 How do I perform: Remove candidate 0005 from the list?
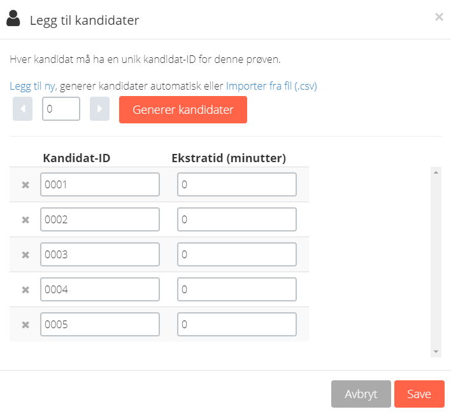[25, 325]
